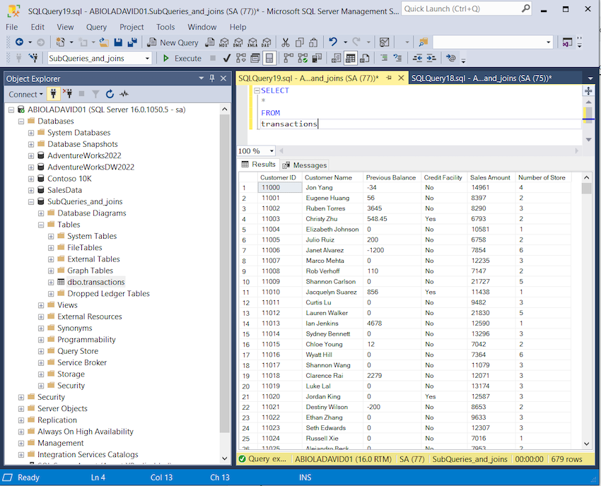The image size is (601, 486).
Task: Click the Save icon in the toolbar
Action: click(x=118, y=42)
